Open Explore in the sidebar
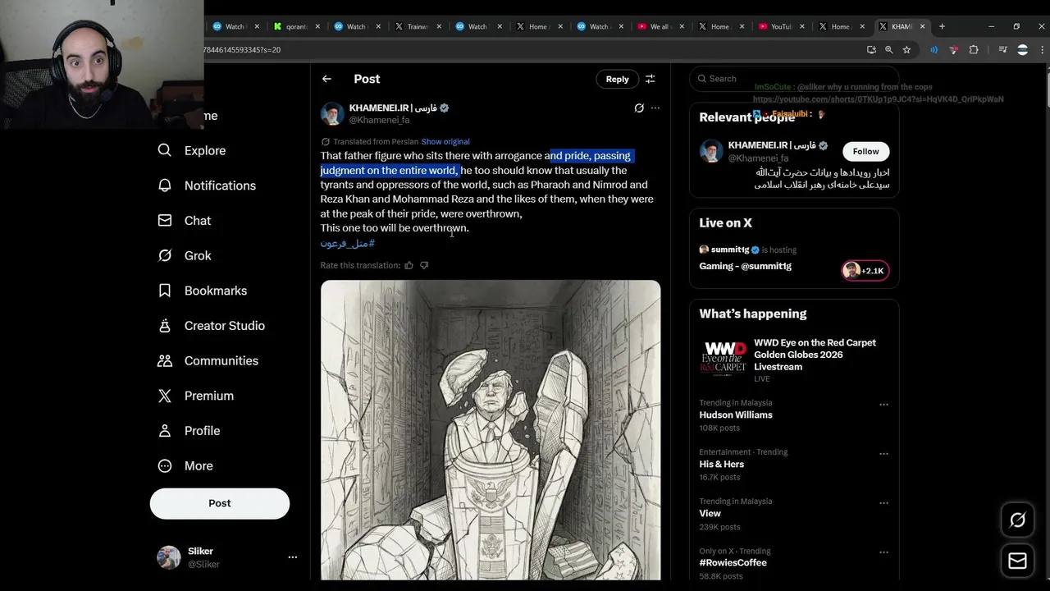 [192, 150]
